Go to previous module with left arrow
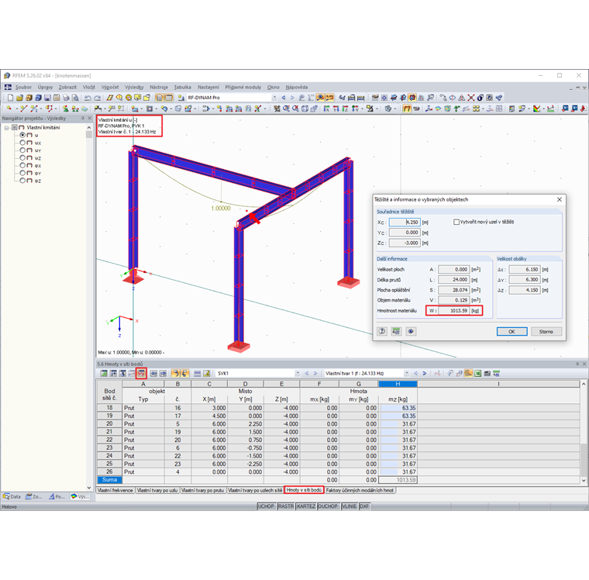This screenshot has height=580, width=589. pos(284,98)
